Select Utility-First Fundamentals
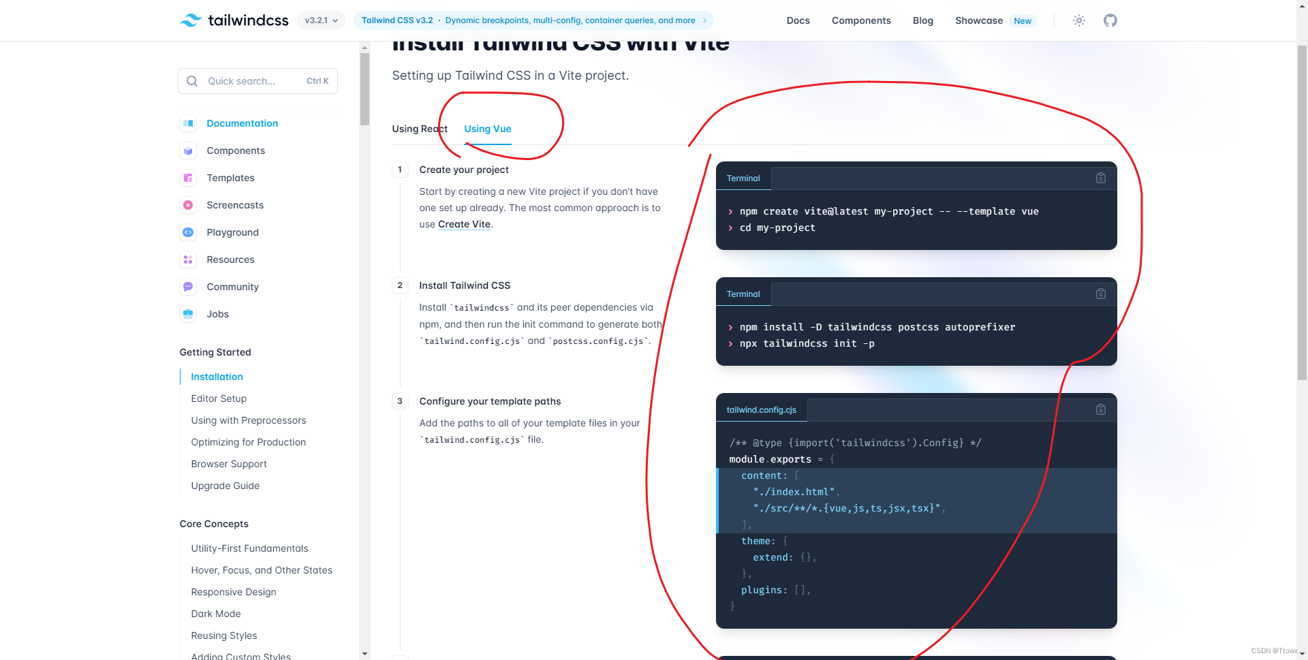1308x660 pixels. click(x=249, y=548)
